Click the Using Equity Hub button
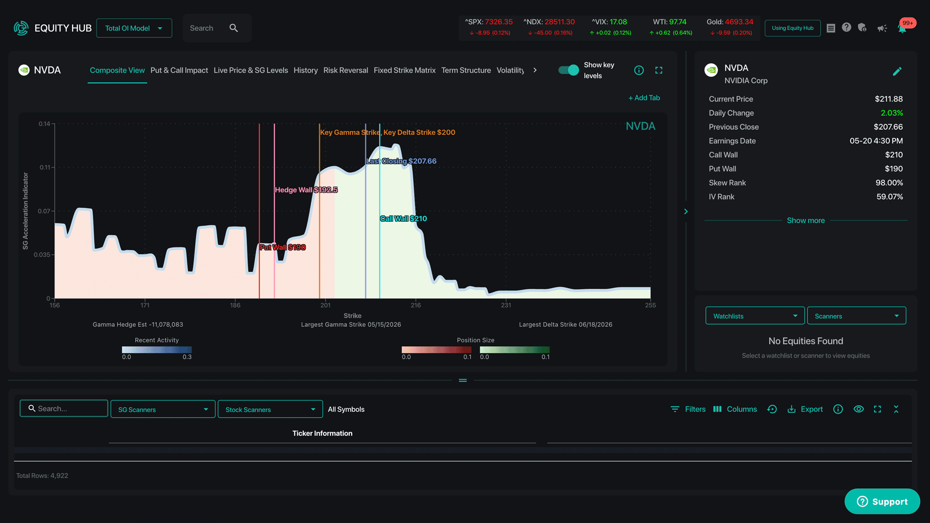This screenshot has height=523, width=930. (x=792, y=28)
